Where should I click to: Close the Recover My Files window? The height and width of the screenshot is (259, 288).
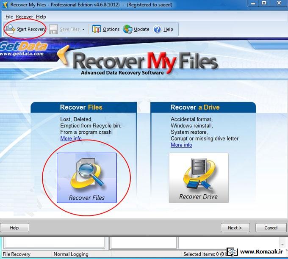click(279, 3)
